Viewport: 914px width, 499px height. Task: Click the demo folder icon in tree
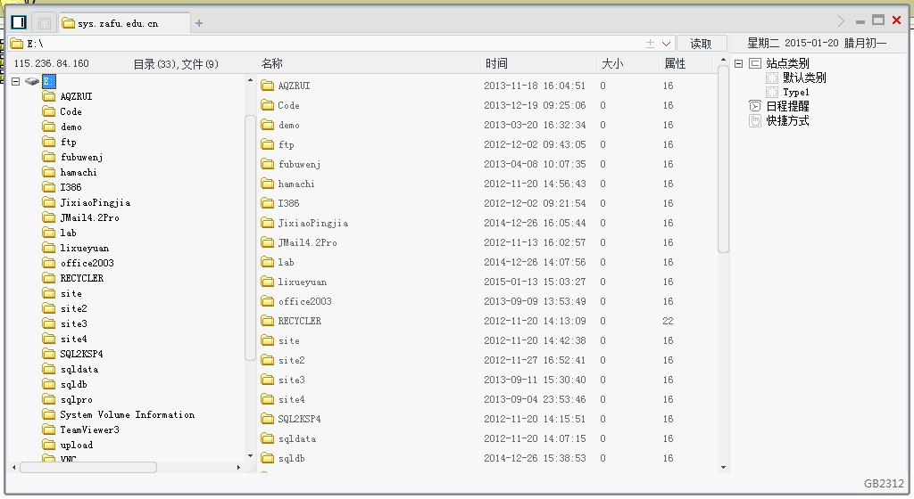(x=49, y=127)
